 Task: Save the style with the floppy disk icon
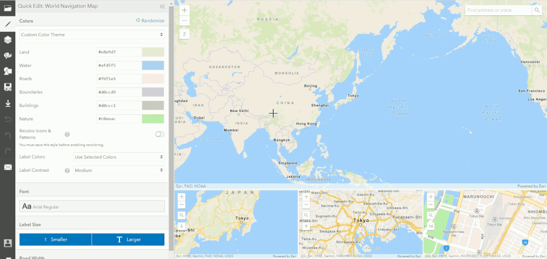point(8,87)
